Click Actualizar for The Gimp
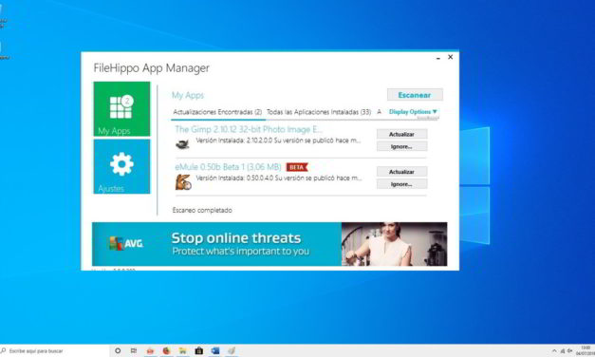 [x=401, y=134]
